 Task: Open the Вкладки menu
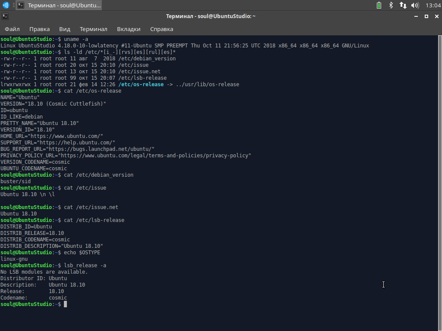pos(129,29)
